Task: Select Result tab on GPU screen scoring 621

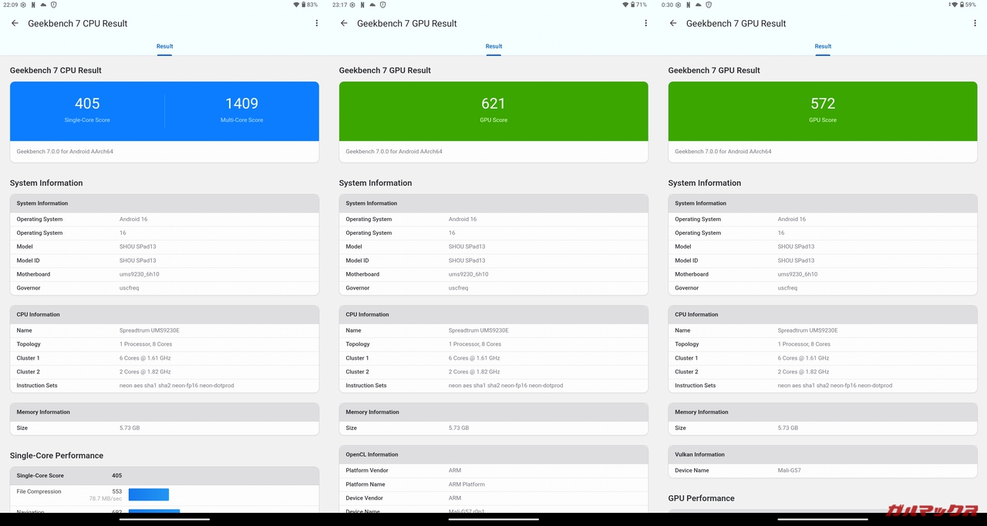Action: click(x=493, y=46)
